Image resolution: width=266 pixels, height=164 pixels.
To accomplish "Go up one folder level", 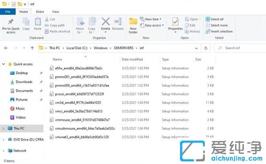I will click(32, 48).
